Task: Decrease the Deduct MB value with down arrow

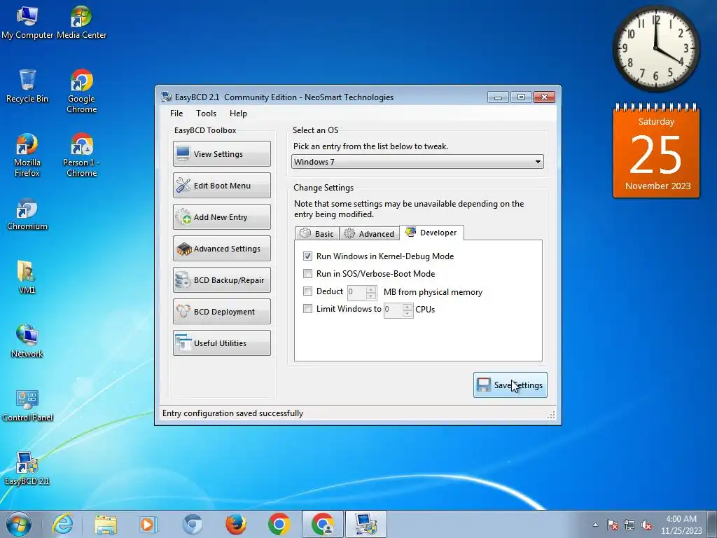Action: click(371, 296)
